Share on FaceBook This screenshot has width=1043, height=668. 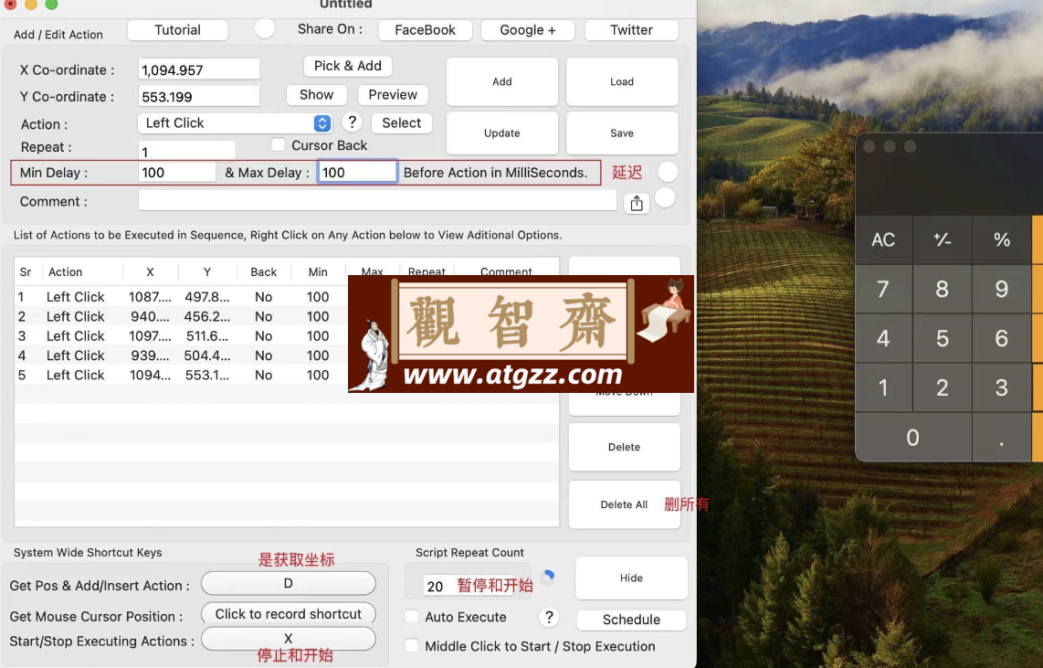tap(425, 30)
